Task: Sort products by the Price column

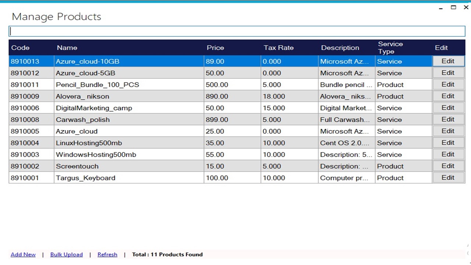Action: click(215, 47)
